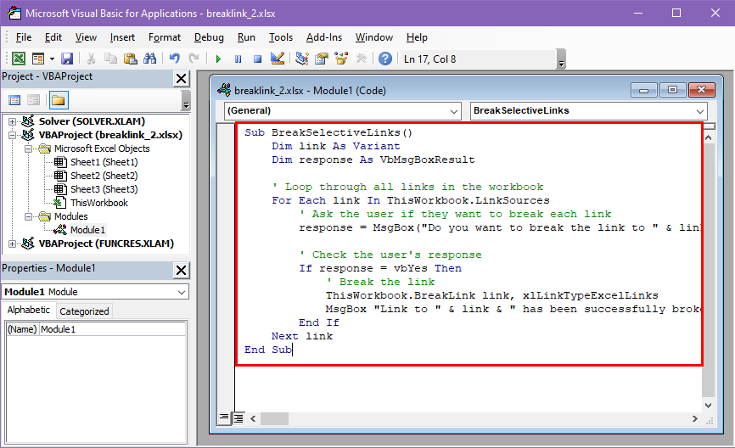Screen dimensions: 735x448
Task: Open the Properties Window toolbar icon
Action: (x=322, y=59)
